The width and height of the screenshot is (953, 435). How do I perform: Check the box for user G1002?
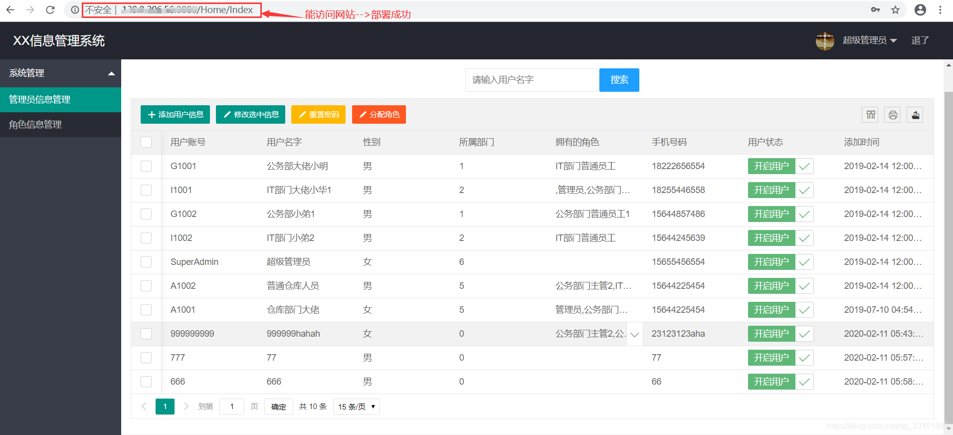146,214
